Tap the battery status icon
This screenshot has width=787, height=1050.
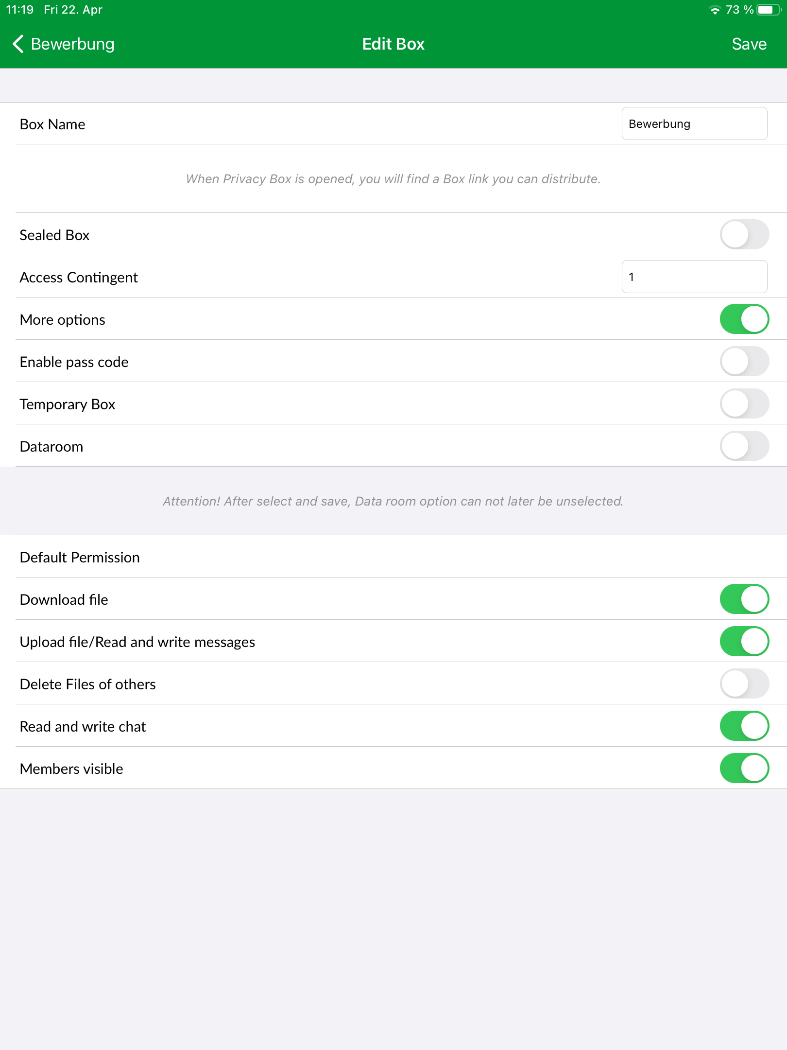point(769,10)
